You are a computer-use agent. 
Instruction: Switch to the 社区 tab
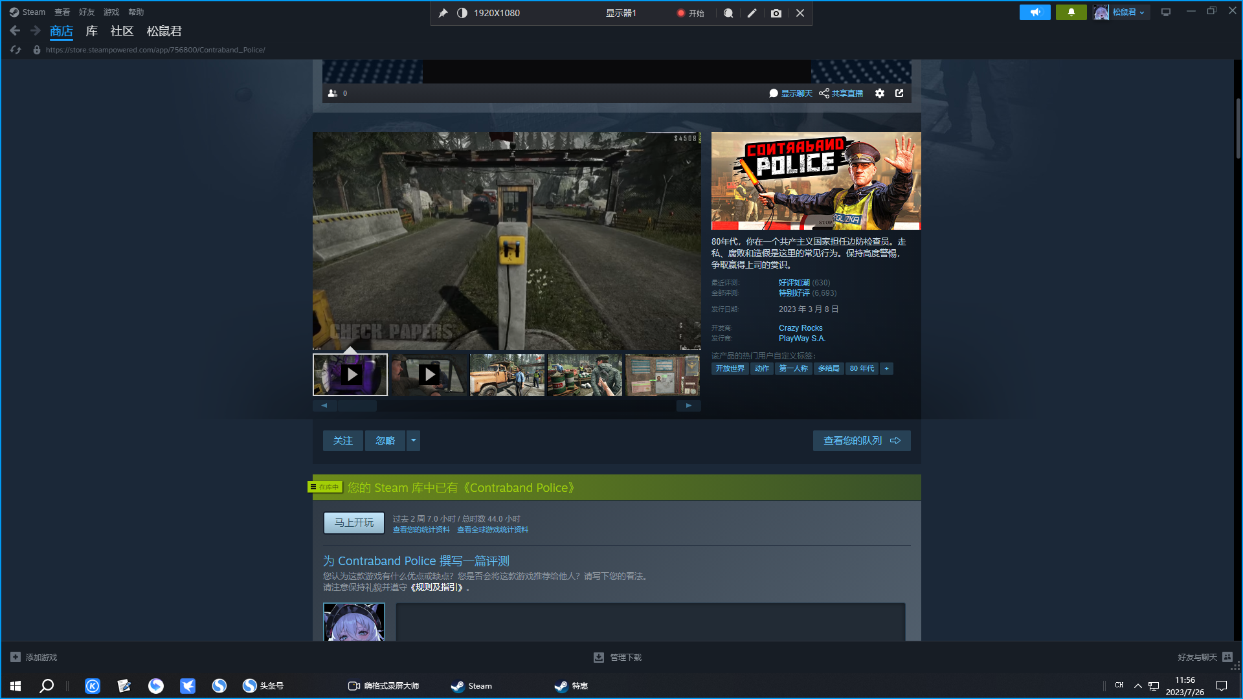(122, 31)
